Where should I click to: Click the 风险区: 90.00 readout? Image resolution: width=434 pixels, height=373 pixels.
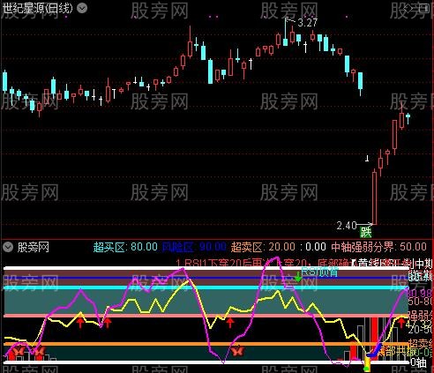(194, 247)
